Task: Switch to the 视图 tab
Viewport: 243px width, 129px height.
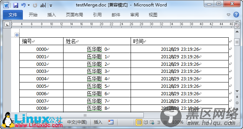Action: point(153,15)
